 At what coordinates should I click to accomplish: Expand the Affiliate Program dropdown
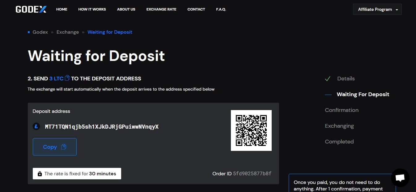[377, 9]
